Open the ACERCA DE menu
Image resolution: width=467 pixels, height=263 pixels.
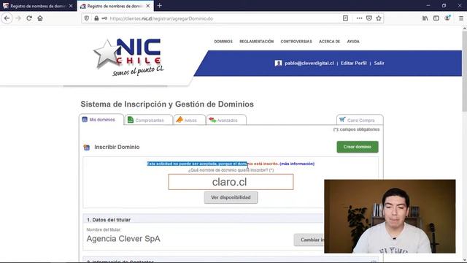pos(329,42)
